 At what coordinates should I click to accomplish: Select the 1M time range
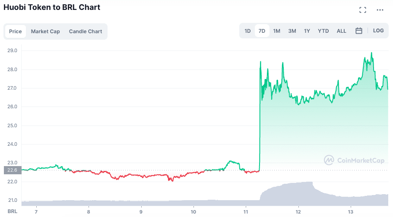[x=277, y=31]
